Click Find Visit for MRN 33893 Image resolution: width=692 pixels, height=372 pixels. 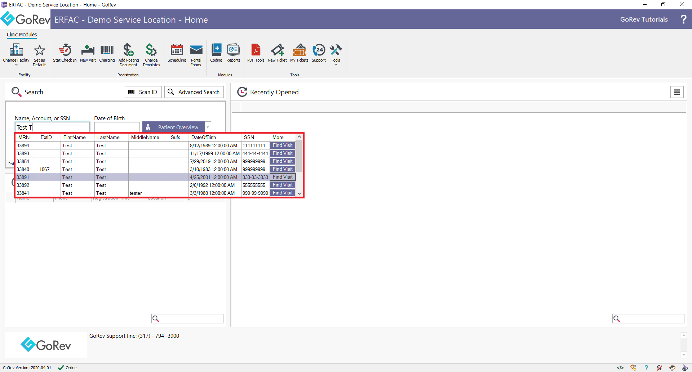283,153
